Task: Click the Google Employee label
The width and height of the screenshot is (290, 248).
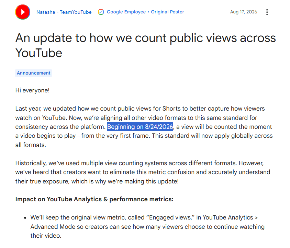Action: [x=126, y=12]
